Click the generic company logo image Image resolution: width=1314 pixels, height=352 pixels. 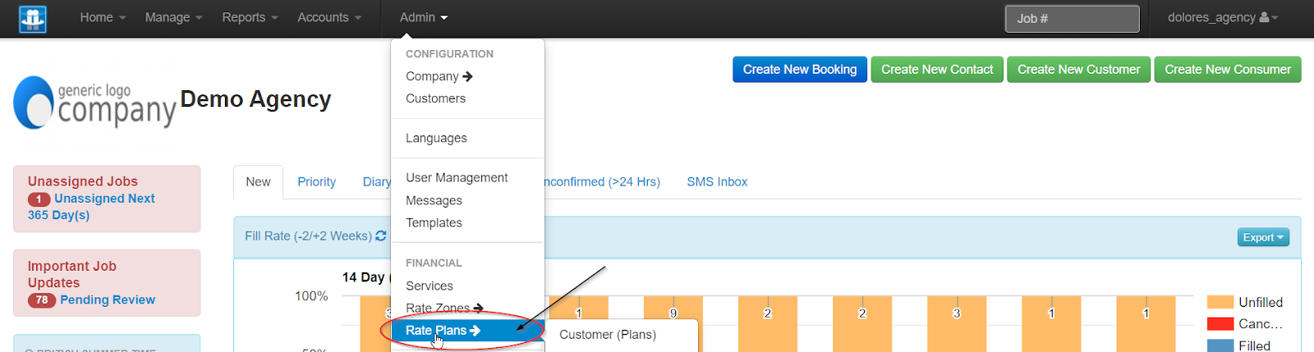pos(94,104)
